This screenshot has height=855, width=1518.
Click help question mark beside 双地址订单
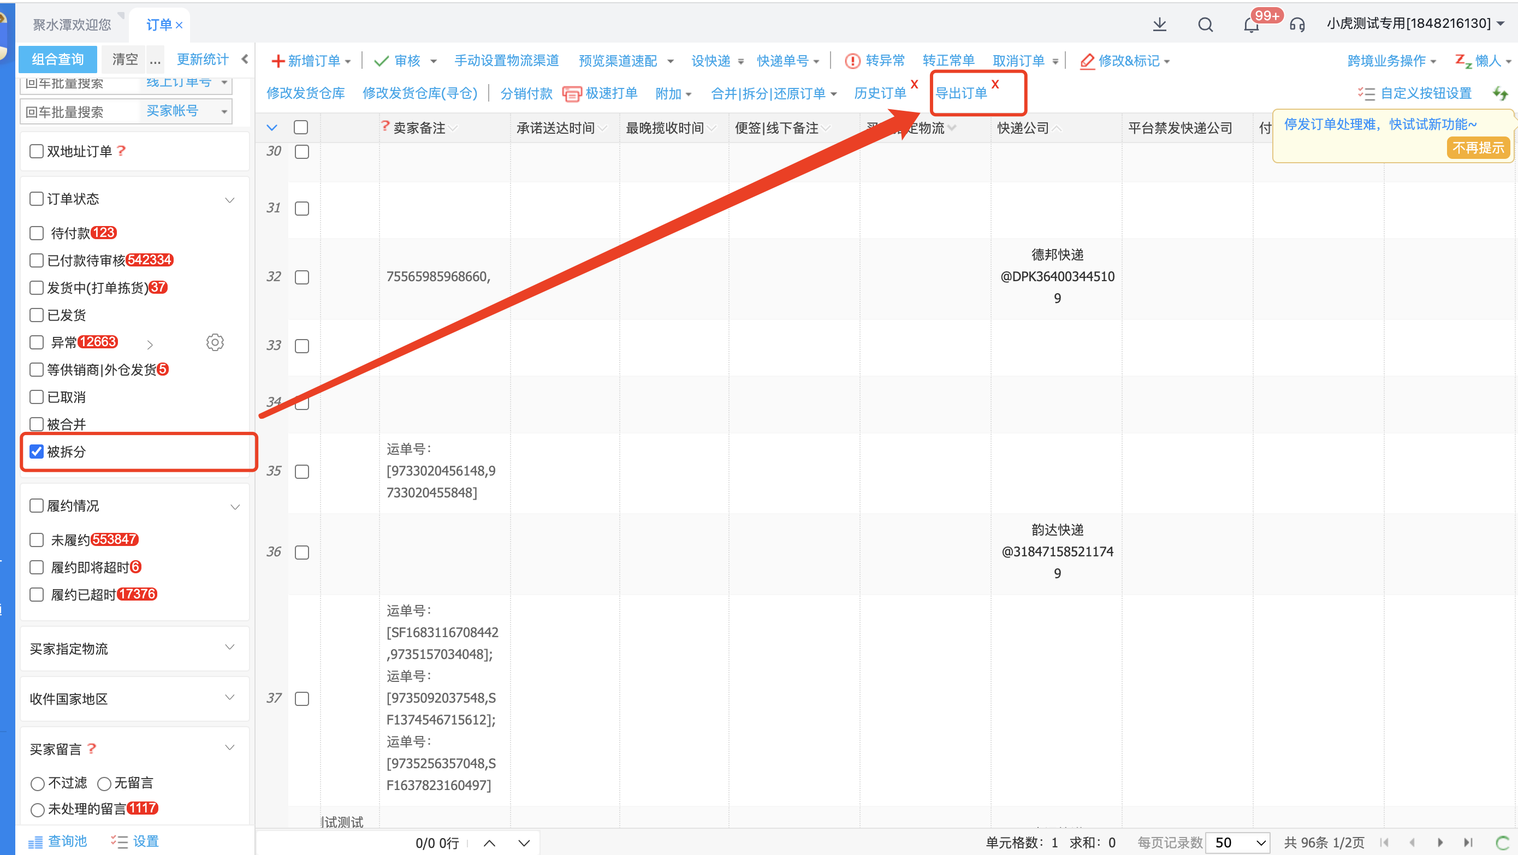click(121, 151)
